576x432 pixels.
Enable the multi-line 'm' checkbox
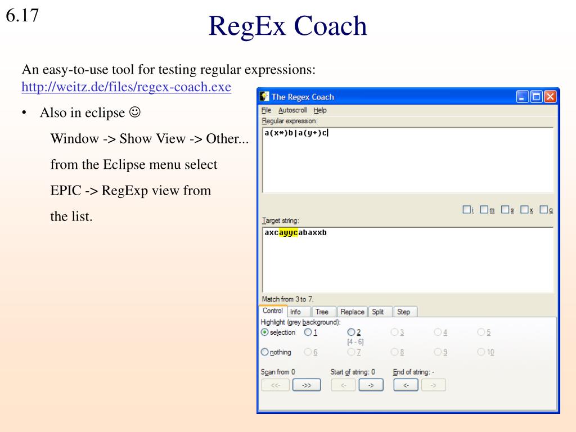pos(484,210)
